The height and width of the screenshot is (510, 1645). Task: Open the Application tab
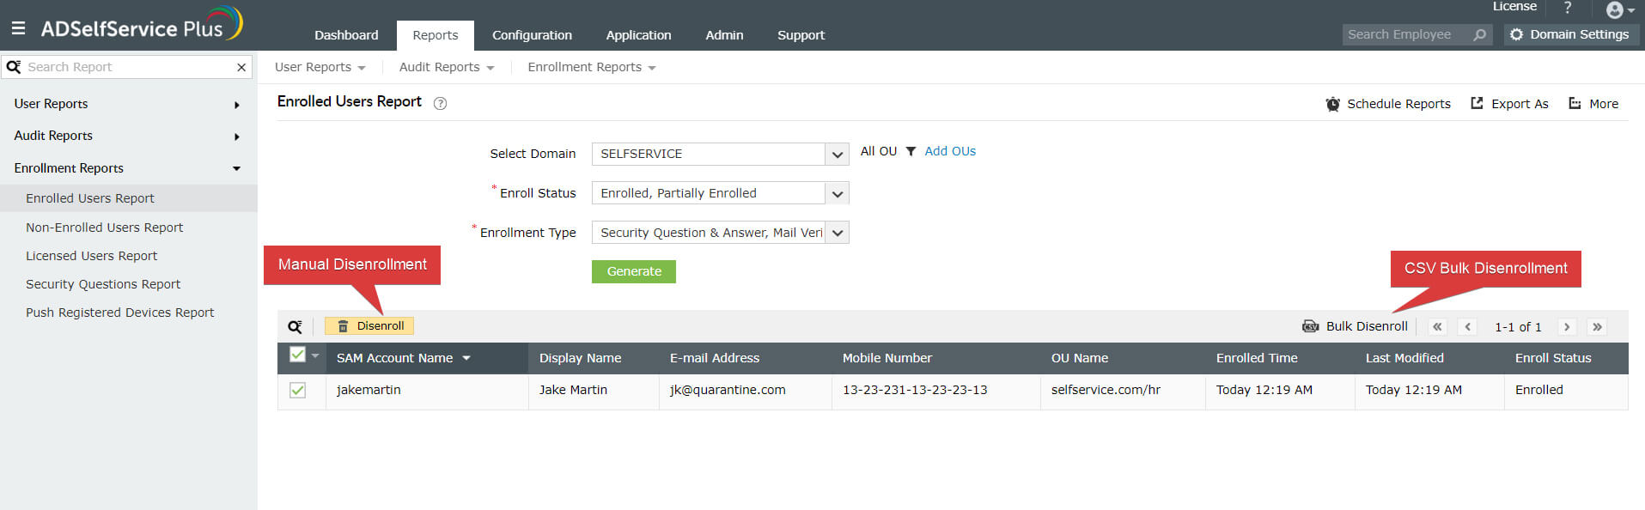click(x=638, y=35)
